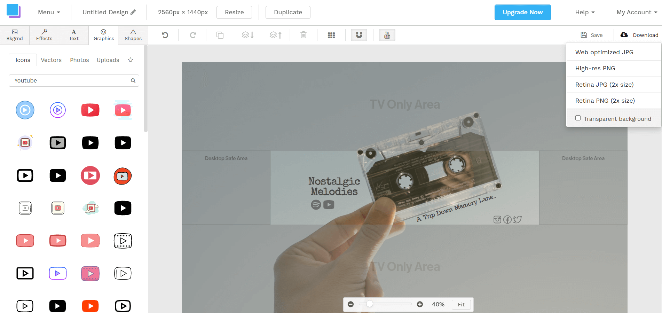Select the Spotify icon on the canvas
Screen dimensions: 662x313
316,205
